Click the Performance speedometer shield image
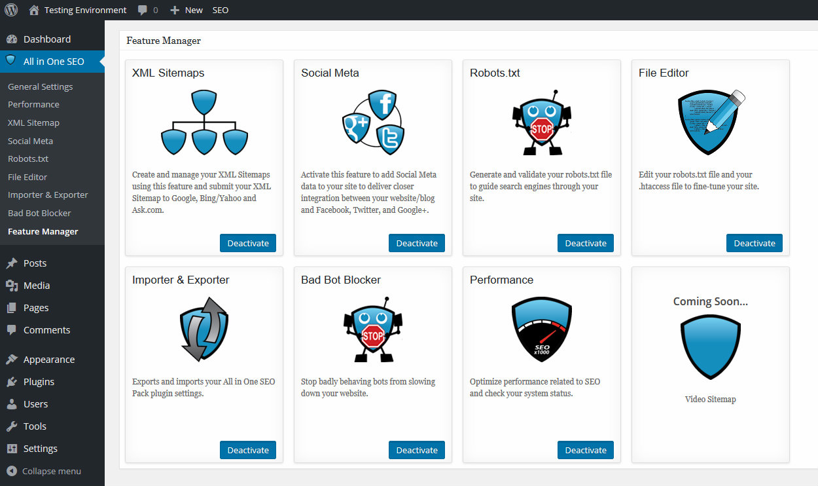The image size is (818, 486). (542, 329)
